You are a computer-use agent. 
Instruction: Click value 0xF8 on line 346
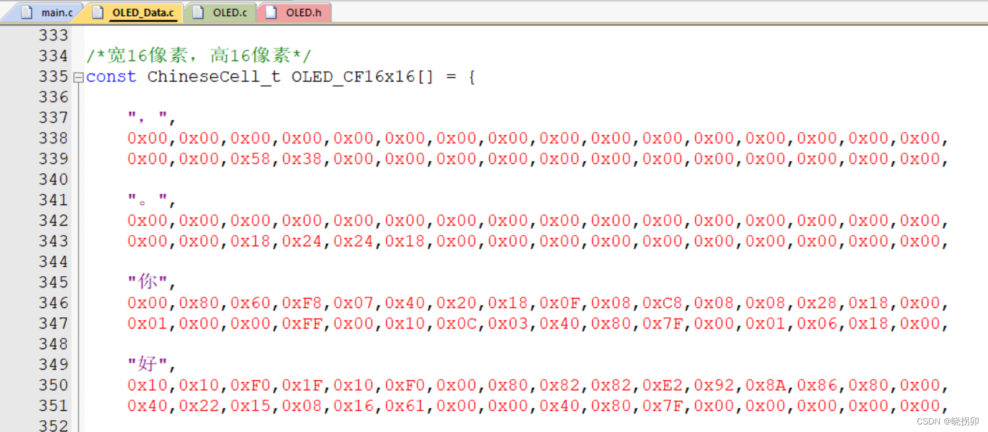[x=302, y=302]
